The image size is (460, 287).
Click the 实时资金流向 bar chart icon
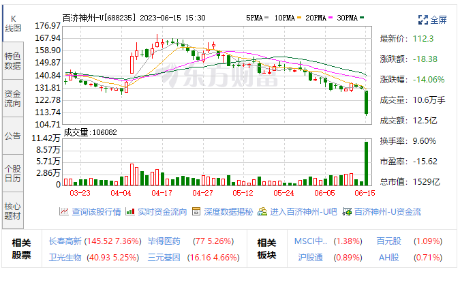pyautogui.click(x=130, y=211)
